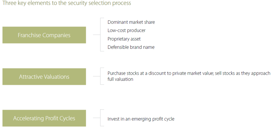Image resolution: width=274 pixels, height=135 pixels.
Task: Click the connector line after Attractive Valuations
Action: (x=96, y=76)
